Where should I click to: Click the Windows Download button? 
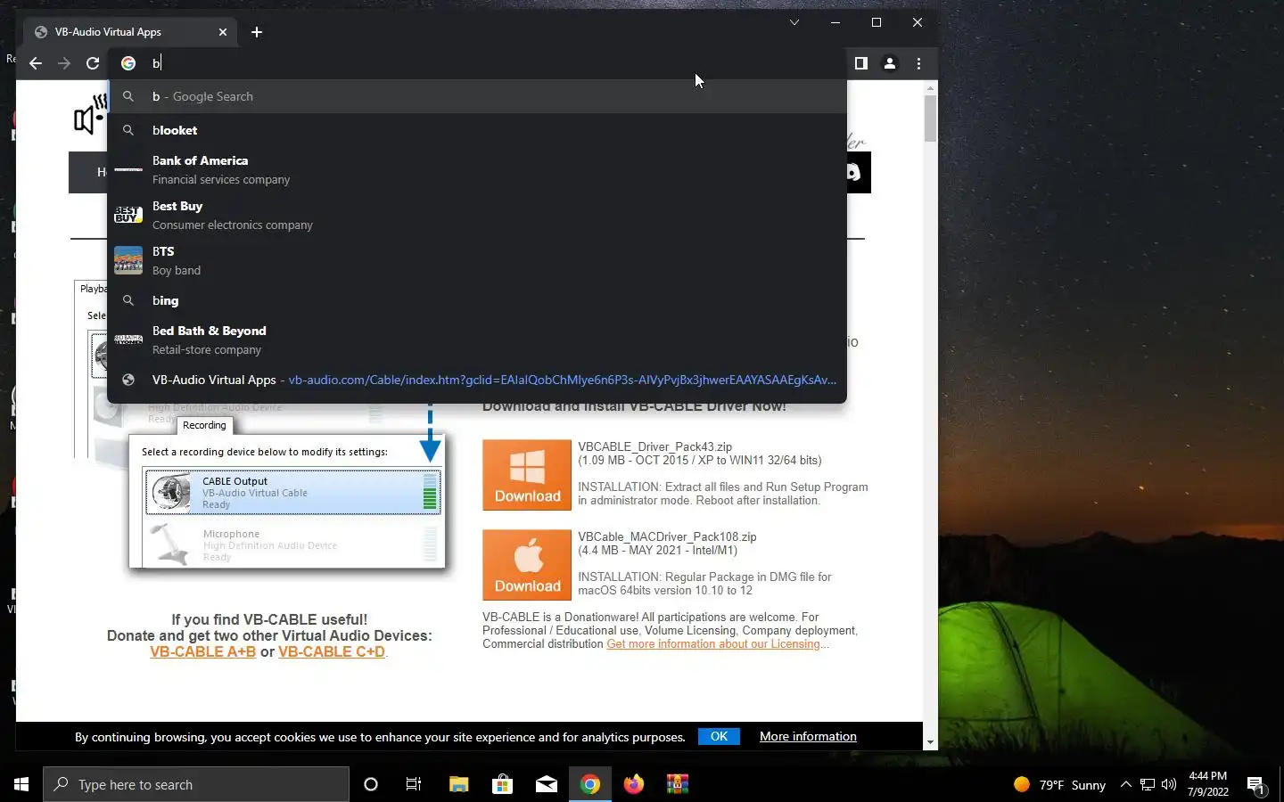click(x=527, y=475)
